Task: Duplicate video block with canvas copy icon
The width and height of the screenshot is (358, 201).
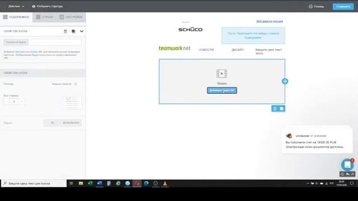Action: (x=282, y=109)
